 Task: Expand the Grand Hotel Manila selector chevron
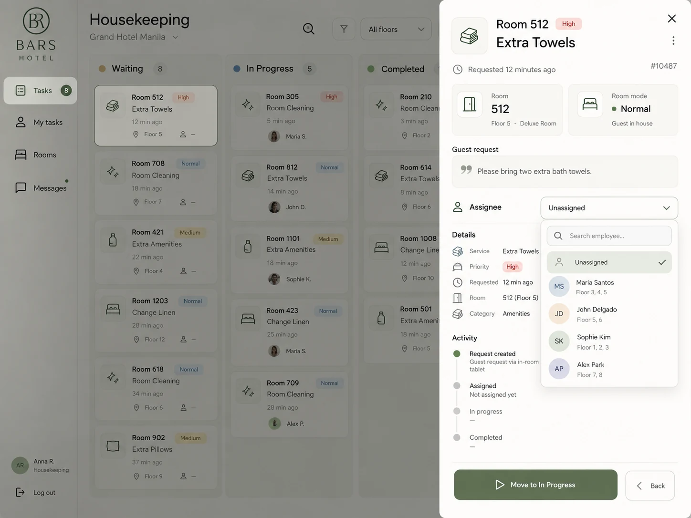(x=175, y=37)
